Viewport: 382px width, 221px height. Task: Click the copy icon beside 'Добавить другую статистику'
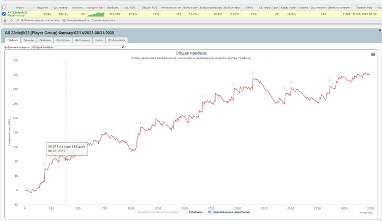(18, 21)
